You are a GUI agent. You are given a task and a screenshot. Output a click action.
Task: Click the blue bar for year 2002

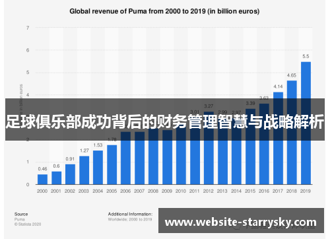pyautogui.click(x=70, y=174)
